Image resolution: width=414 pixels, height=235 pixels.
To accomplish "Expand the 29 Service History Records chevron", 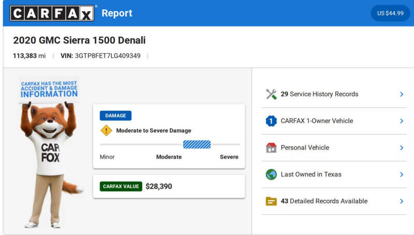I will coord(402,94).
